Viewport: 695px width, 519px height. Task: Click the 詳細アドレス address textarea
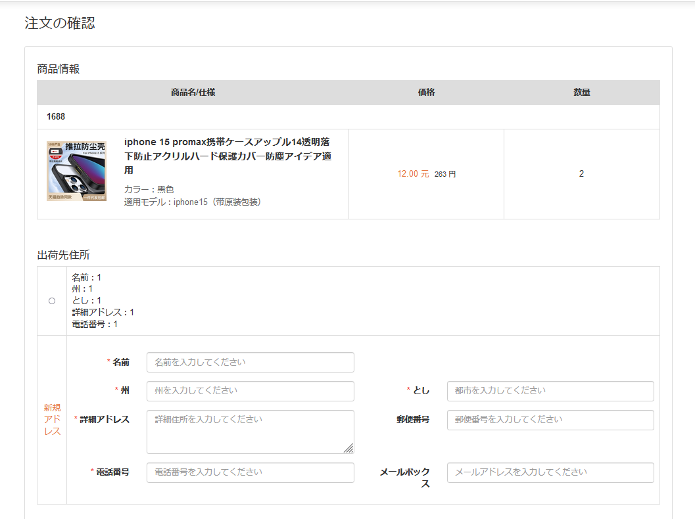coord(250,430)
